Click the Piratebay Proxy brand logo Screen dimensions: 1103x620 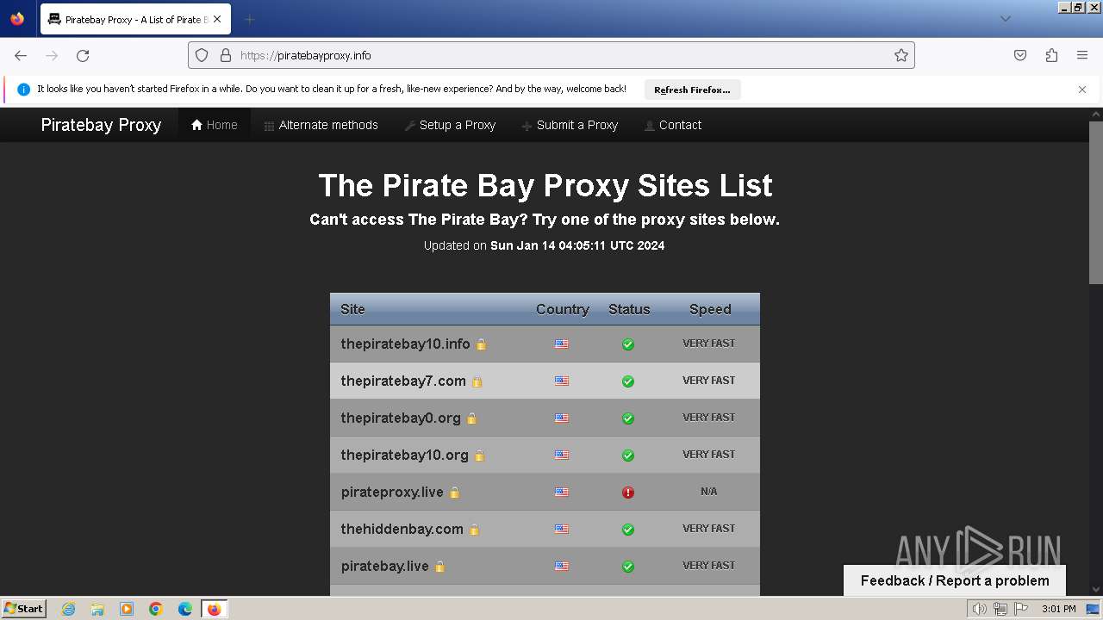pyautogui.click(x=101, y=125)
